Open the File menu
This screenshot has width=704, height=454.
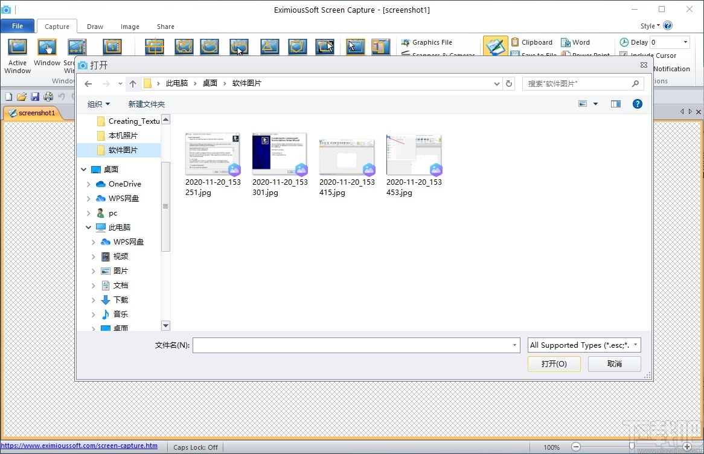[18, 26]
